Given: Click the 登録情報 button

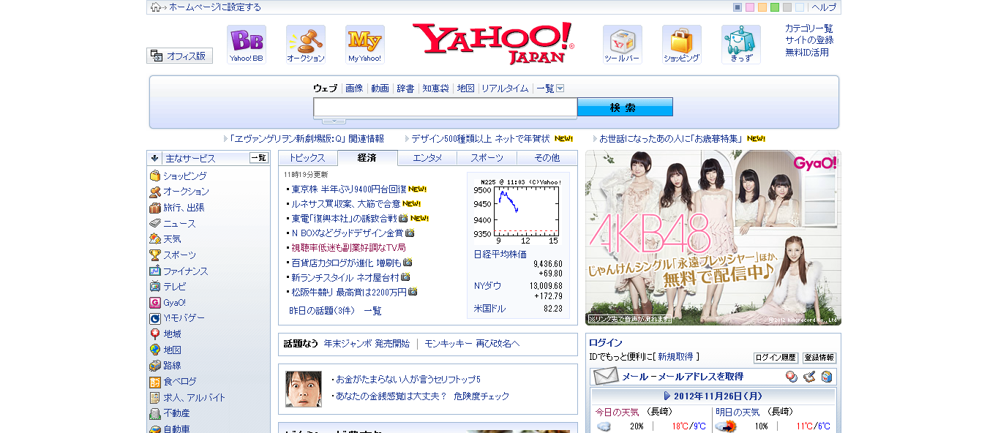Looking at the screenshot, I should pyautogui.click(x=819, y=358).
